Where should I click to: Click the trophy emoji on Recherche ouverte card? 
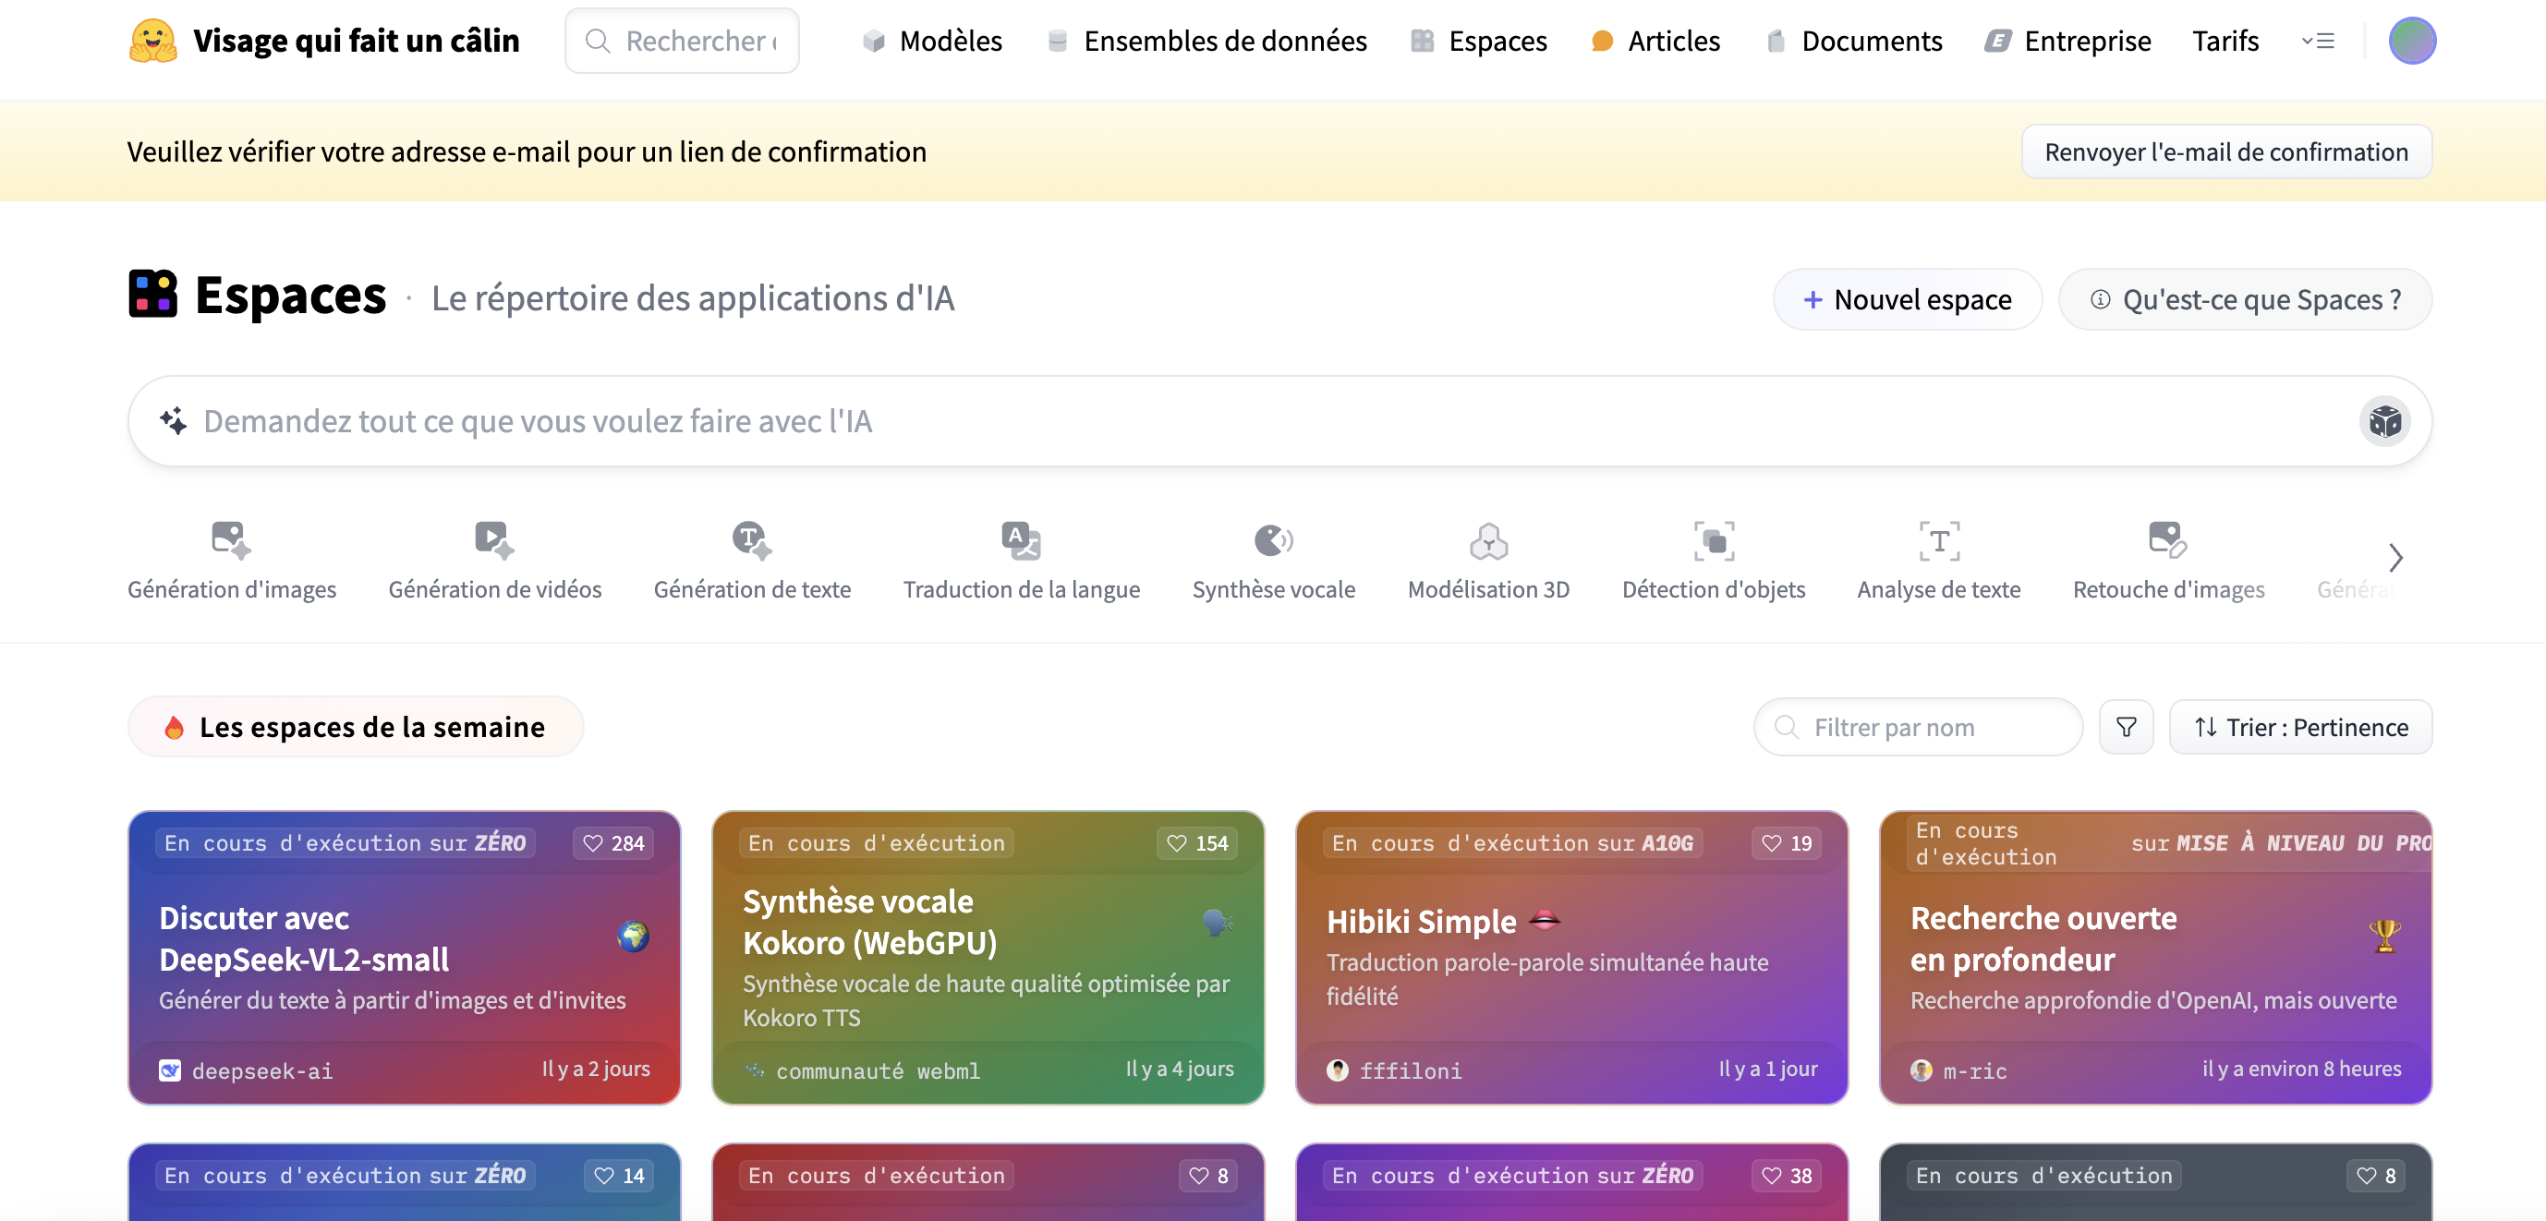point(2384,936)
